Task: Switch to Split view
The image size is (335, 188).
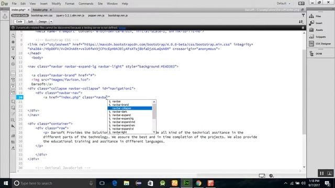Action: pos(30,21)
